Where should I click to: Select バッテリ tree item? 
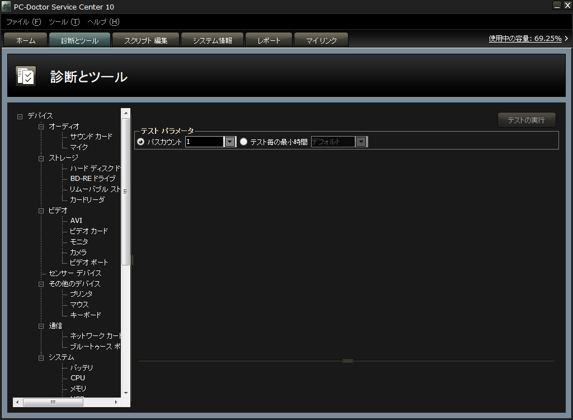tap(82, 368)
